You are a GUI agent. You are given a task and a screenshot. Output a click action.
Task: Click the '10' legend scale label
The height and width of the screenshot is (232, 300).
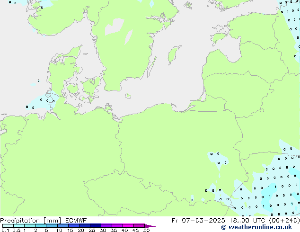pyautogui.click(x=59, y=230)
